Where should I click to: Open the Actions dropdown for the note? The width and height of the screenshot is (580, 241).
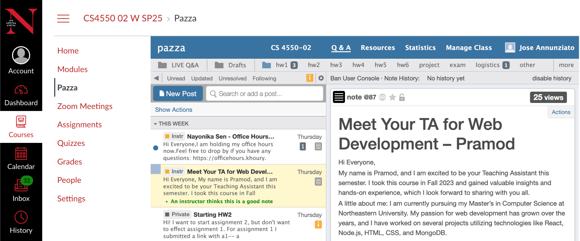561,112
